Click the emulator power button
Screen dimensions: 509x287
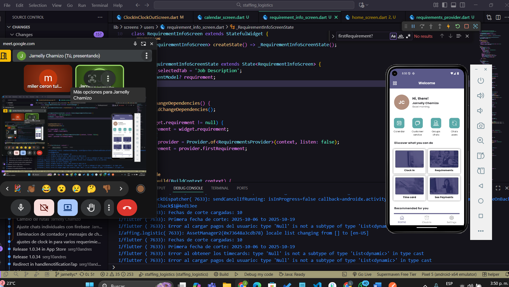[481, 81]
